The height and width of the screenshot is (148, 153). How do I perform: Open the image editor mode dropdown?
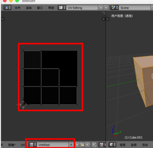(102, 145)
